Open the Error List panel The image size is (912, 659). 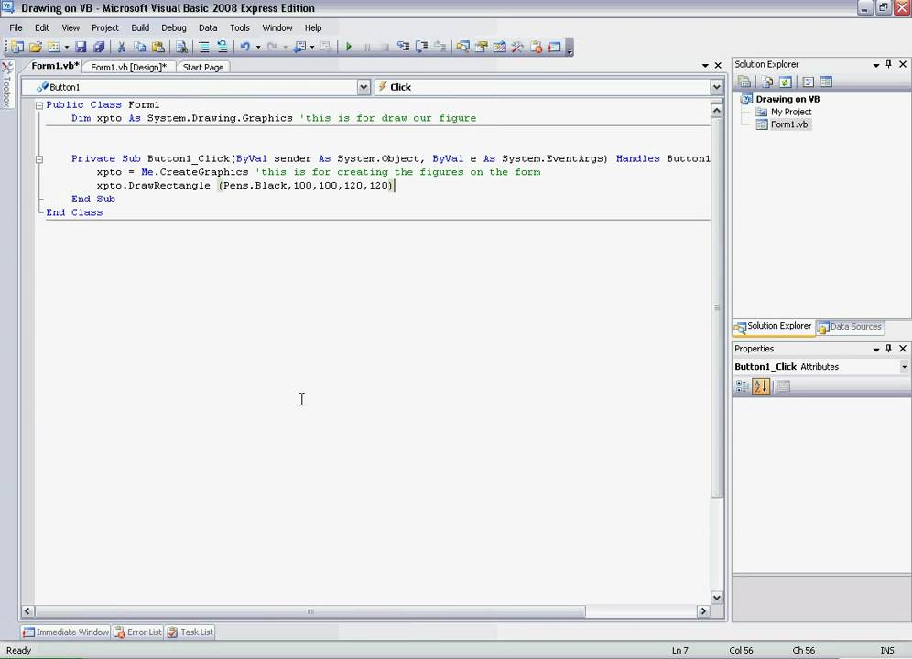[137, 632]
